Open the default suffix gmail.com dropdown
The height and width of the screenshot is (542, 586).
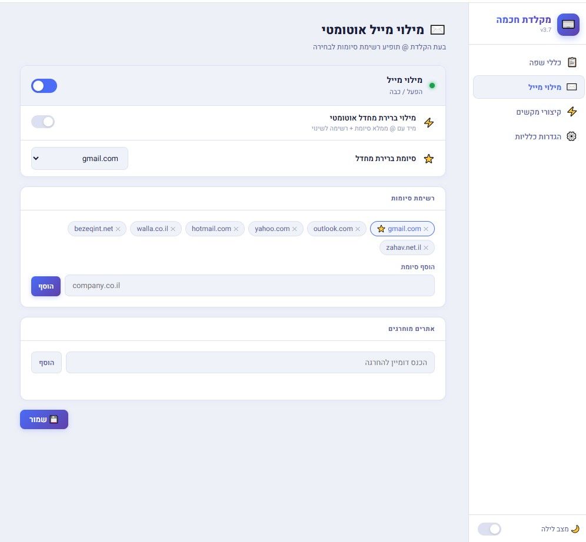point(79,158)
